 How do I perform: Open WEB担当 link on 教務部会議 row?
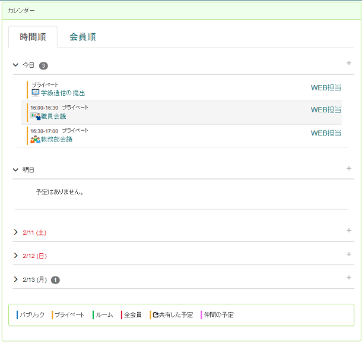[x=326, y=133]
